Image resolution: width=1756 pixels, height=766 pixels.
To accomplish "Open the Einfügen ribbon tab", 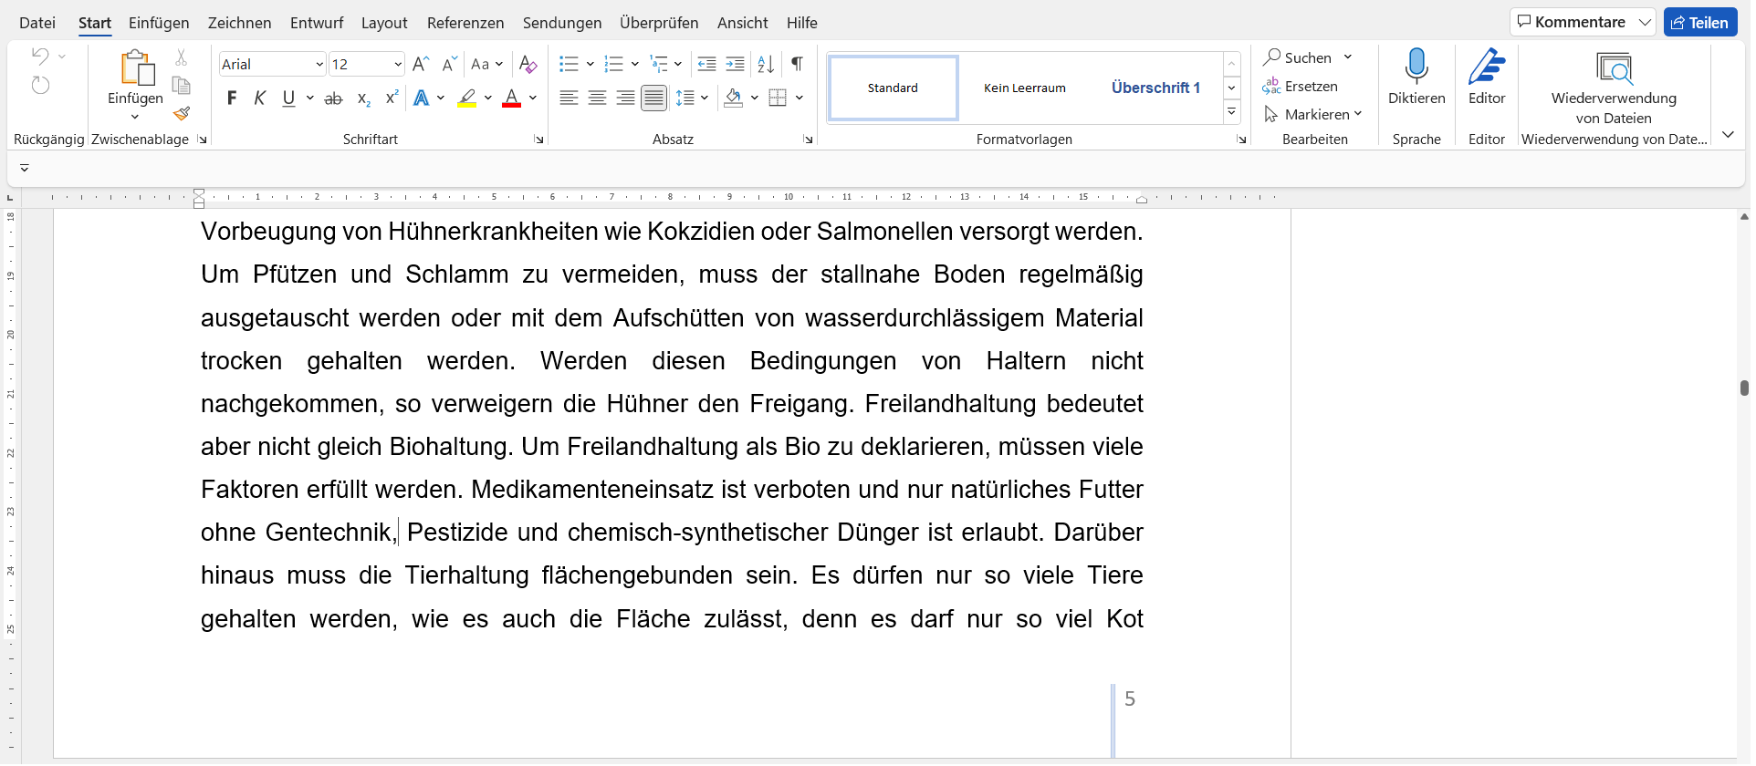I will 159,23.
